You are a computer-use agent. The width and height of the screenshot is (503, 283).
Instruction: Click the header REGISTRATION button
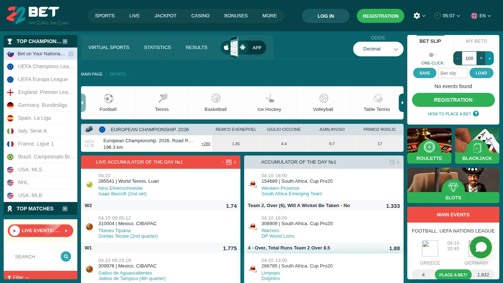(x=380, y=16)
